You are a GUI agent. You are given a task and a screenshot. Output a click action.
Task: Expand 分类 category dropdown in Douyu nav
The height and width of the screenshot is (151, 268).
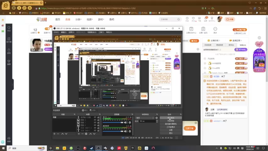click(78, 19)
